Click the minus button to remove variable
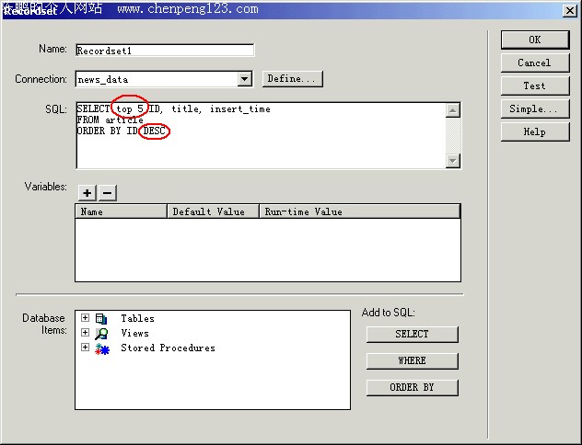582x445 pixels. tap(107, 193)
